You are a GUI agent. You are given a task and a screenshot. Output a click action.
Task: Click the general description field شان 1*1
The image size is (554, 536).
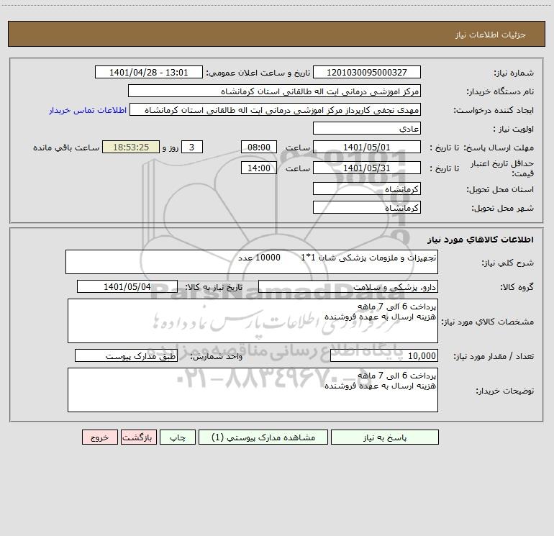click(252, 262)
